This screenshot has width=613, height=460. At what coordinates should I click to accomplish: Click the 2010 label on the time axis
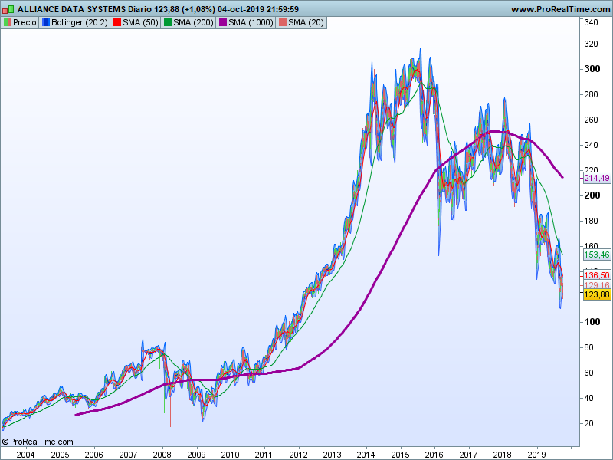[231, 455]
